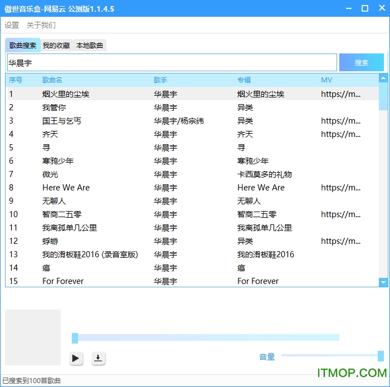Select the song 微光
This screenshot has width=390, height=387.
click(50, 174)
